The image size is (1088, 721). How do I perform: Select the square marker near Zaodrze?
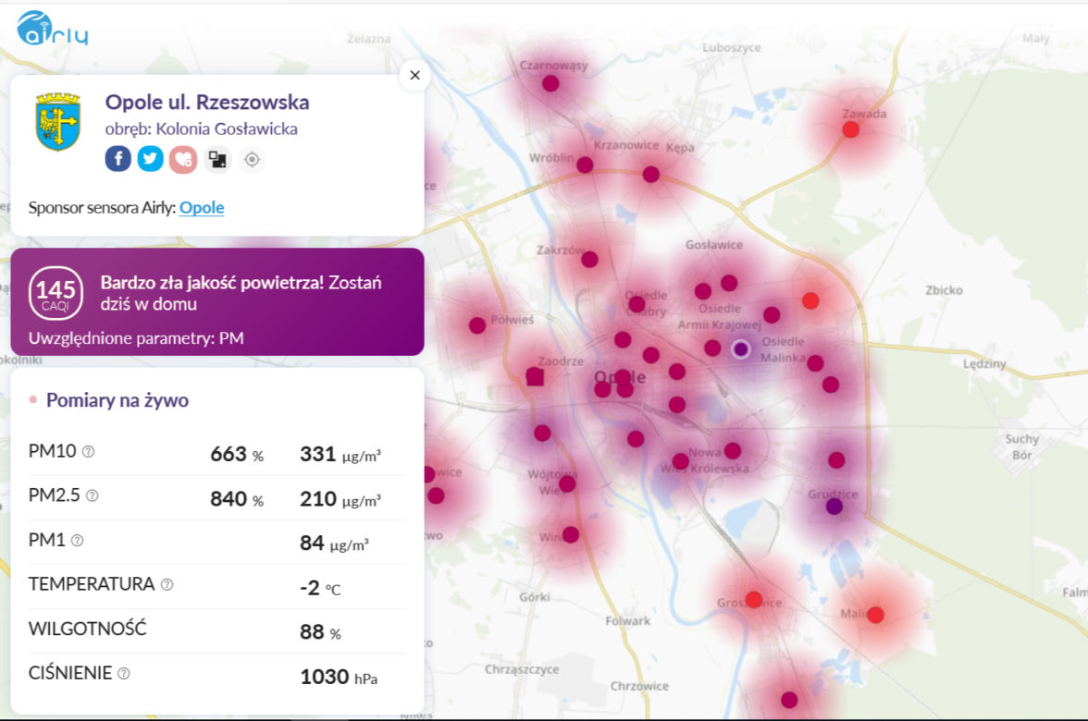click(535, 376)
